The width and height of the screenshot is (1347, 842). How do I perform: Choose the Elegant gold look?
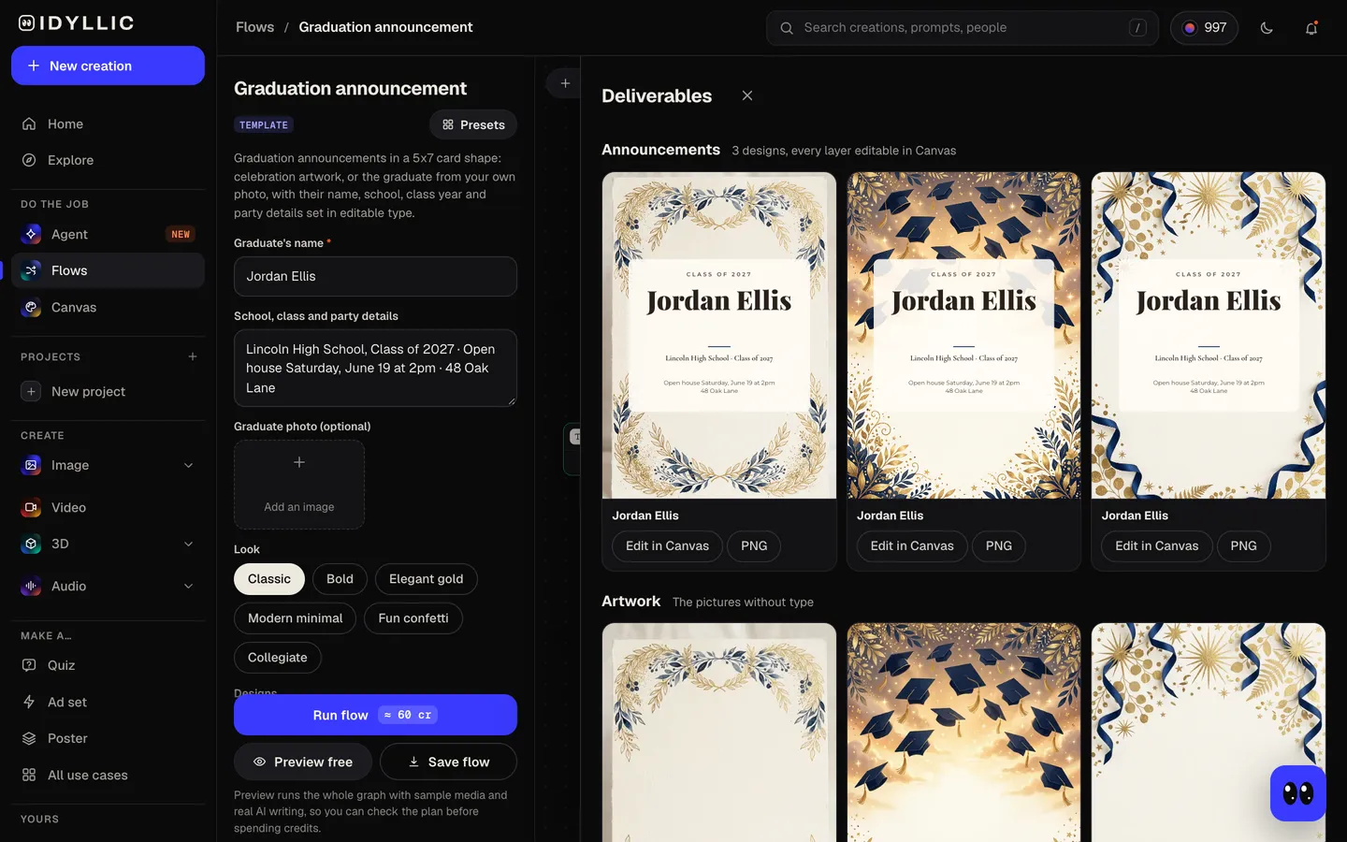click(x=427, y=579)
